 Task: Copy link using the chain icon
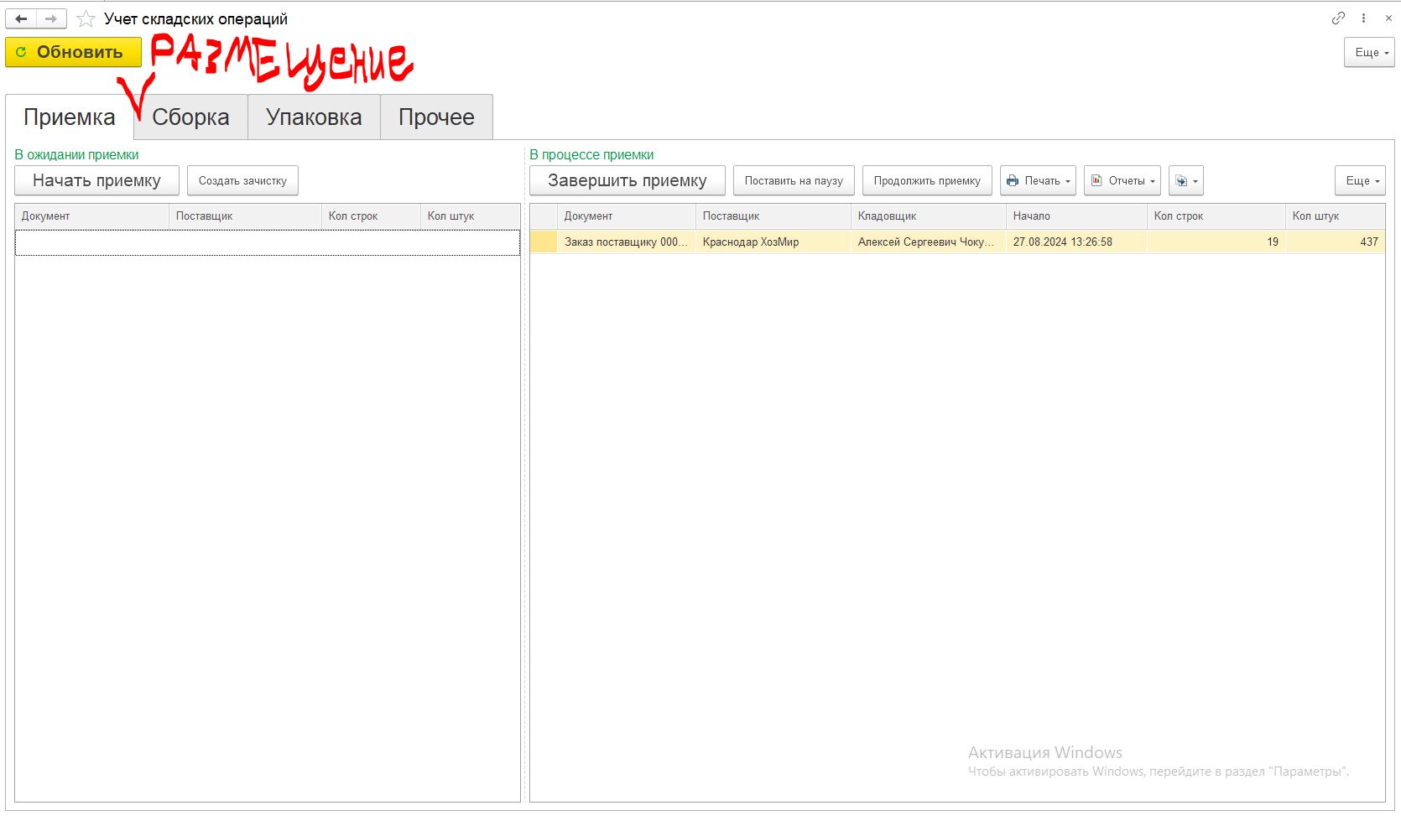click(1338, 18)
